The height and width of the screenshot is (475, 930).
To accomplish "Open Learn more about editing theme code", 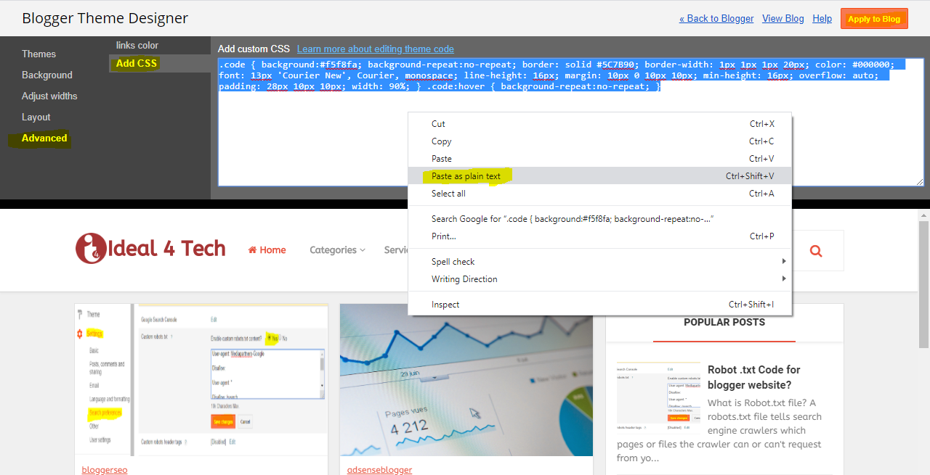I will [375, 49].
